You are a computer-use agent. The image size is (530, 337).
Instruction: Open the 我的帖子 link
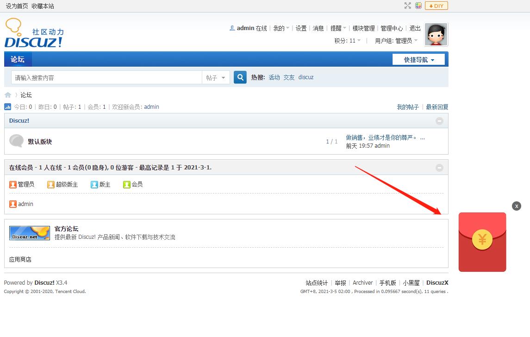click(x=408, y=107)
